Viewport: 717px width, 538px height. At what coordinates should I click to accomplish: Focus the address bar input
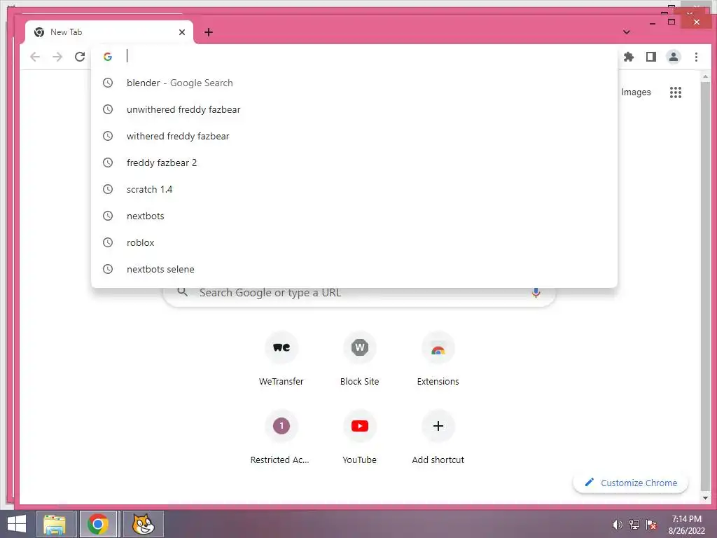click(354, 56)
